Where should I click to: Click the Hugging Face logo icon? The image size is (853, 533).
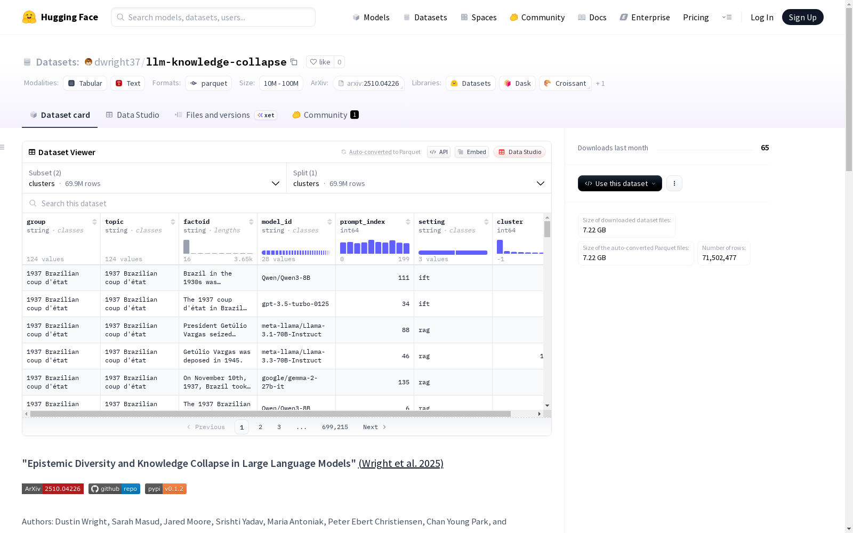(29, 17)
